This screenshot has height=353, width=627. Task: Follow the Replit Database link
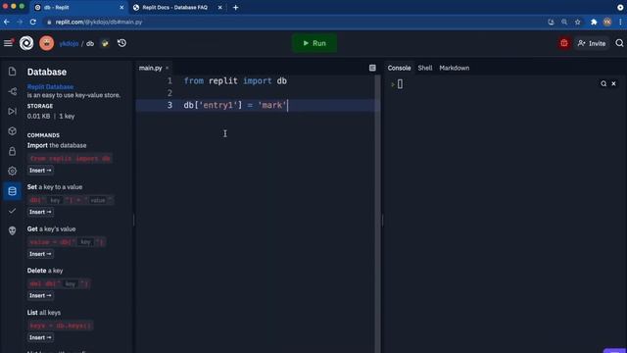coord(50,87)
